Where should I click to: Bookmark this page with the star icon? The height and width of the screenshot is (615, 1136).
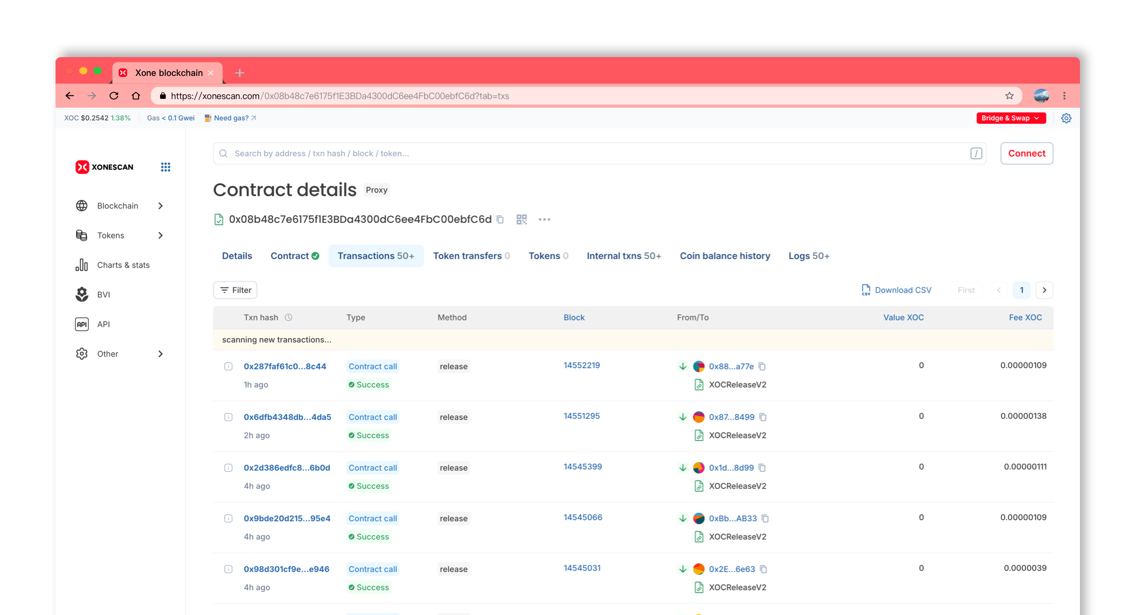[1009, 96]
